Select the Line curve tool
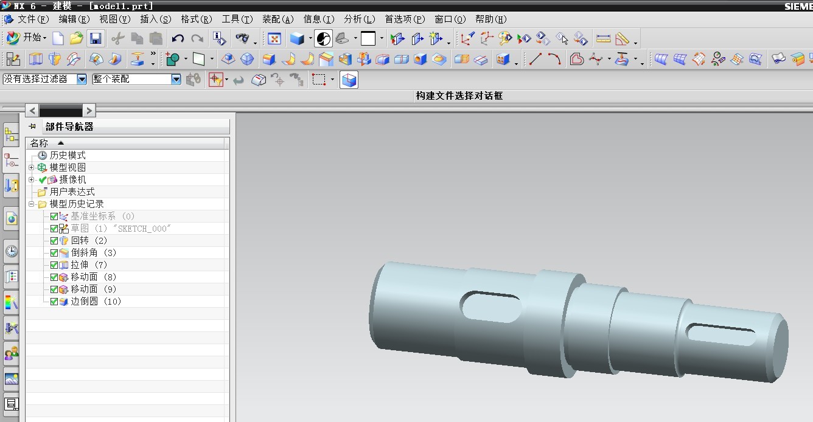 (535, 59)
